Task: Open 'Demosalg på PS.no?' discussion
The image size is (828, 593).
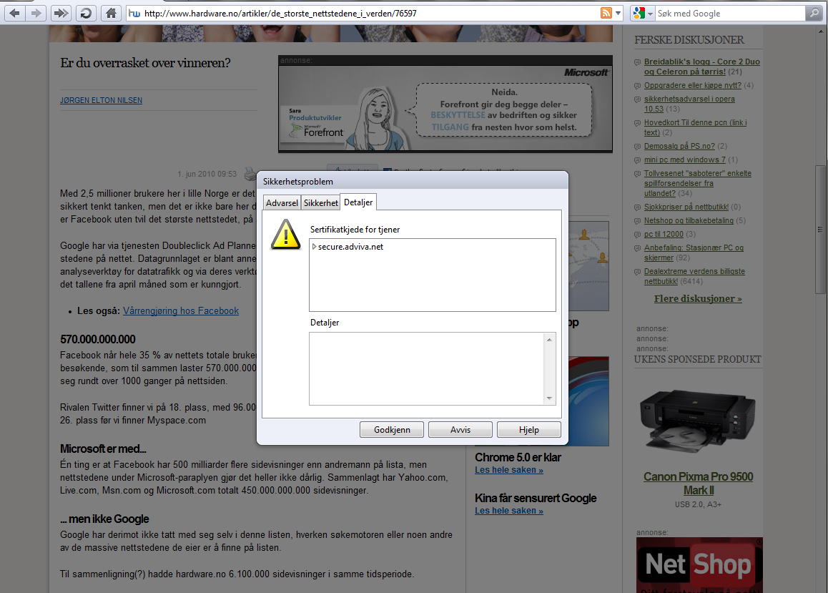Action: coord(679,146)
